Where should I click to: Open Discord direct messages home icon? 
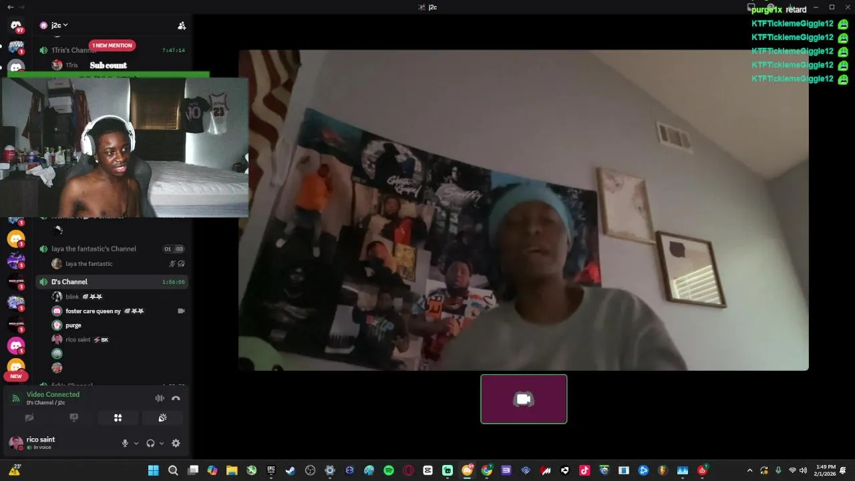(16, 25)
